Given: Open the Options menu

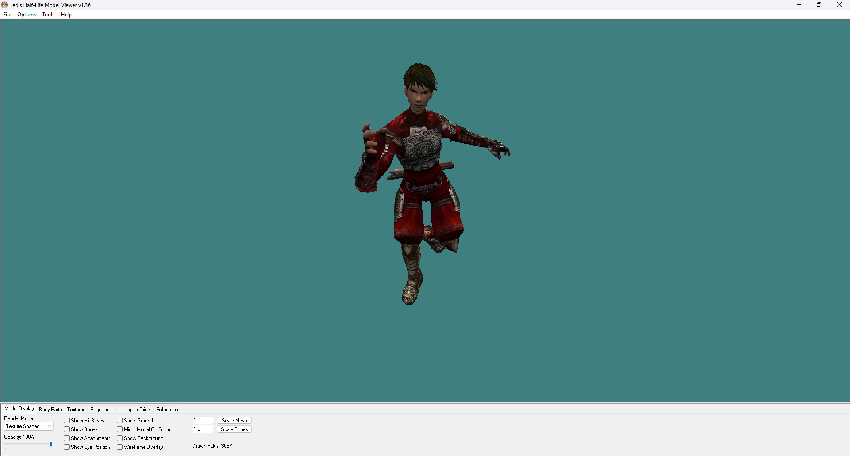Looking at the screenshot, I should click(27, 15).
